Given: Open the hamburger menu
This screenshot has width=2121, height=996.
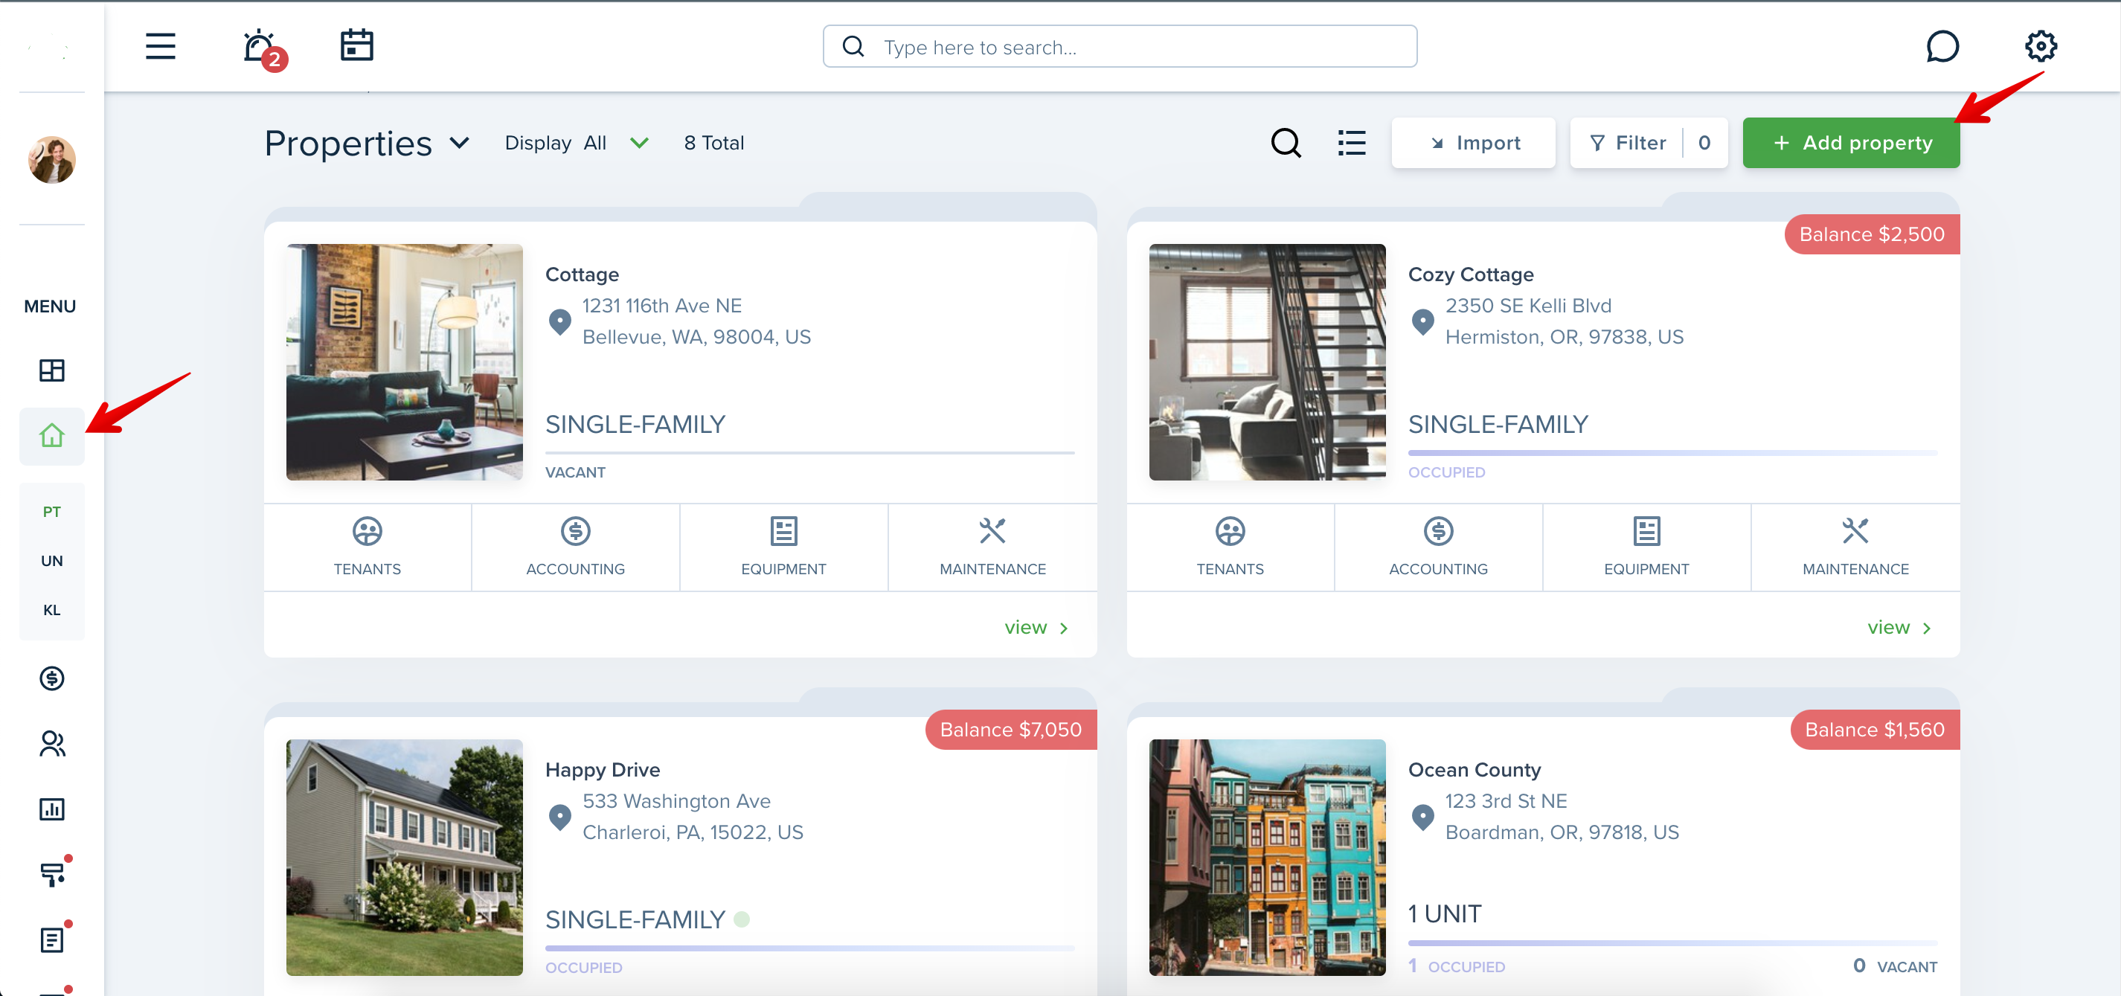Looking at the screenshot, I should coord(161,46).
